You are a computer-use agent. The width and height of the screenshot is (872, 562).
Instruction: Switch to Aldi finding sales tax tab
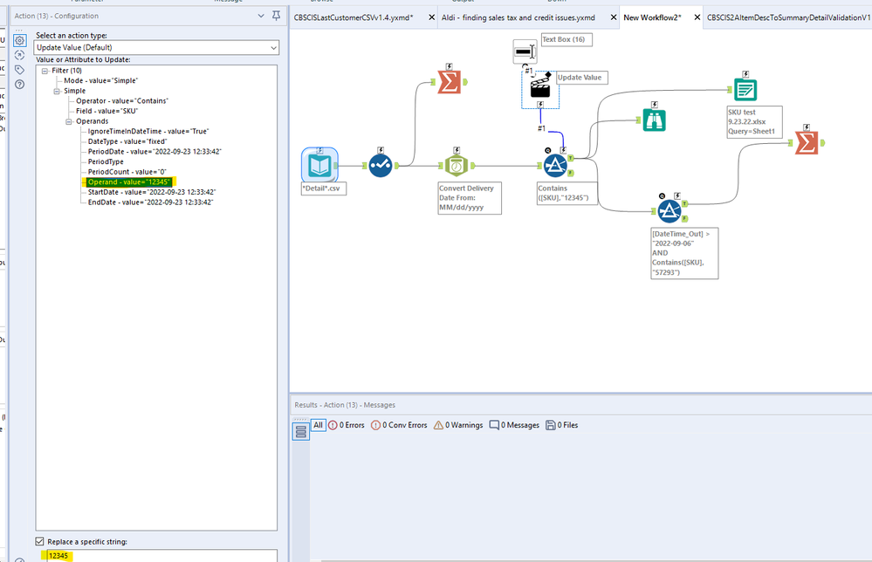[518, 17]
